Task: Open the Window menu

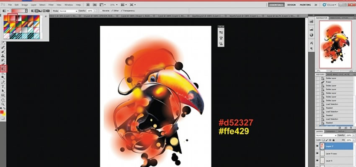Action: coord(69,5)
